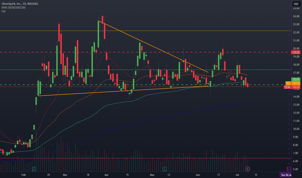The image size is (302, 178).
Task: Click the green 15.51 price label
Action: 296,79
